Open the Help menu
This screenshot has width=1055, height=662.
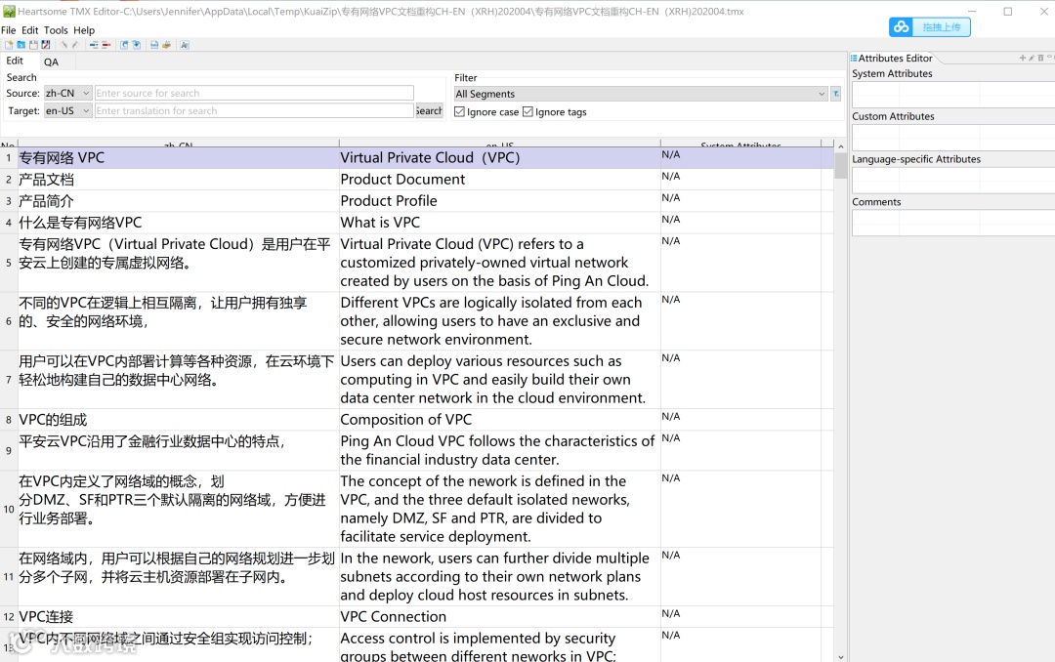(84, 30)
